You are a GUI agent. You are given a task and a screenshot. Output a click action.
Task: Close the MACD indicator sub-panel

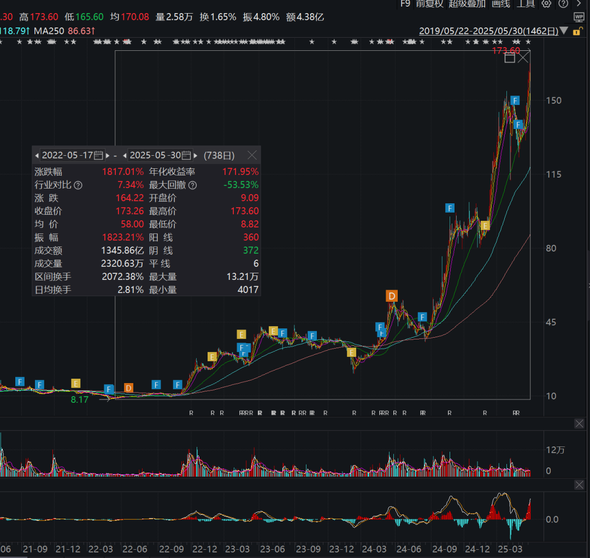coord(579,485)
